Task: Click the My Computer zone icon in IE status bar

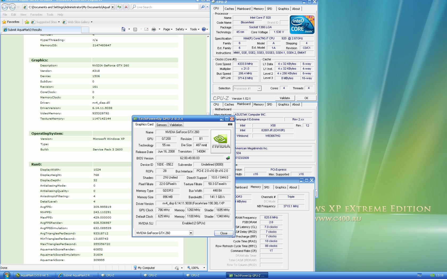Action: click(135, 268)
